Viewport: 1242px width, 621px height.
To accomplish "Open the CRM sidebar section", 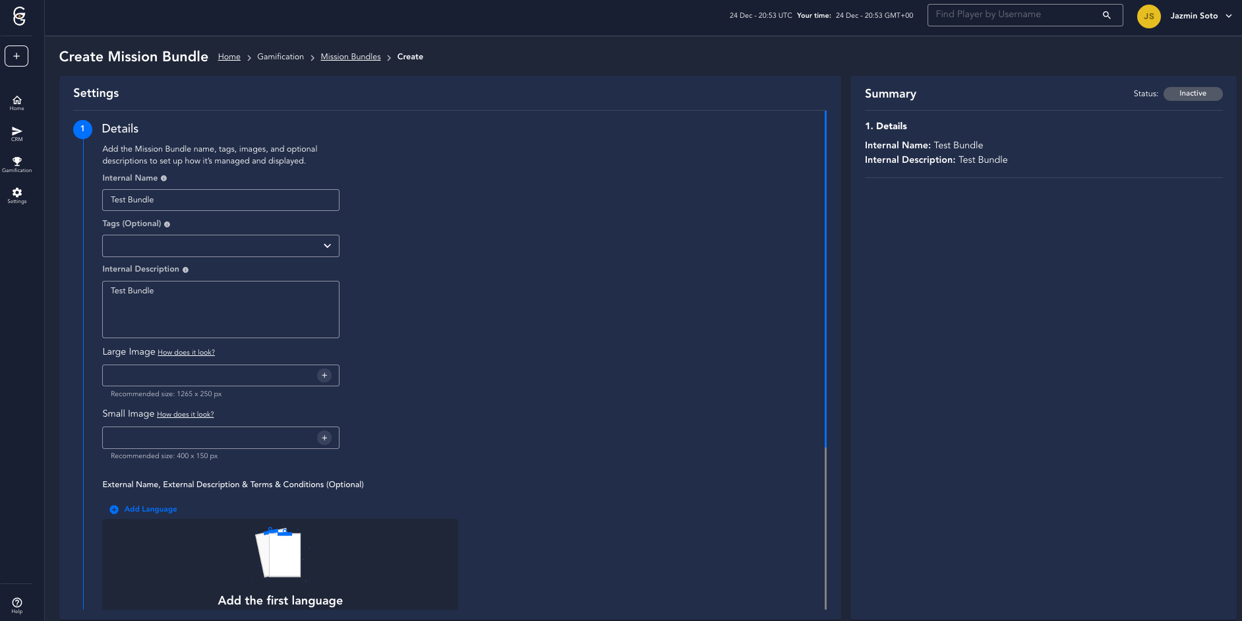I will [x=17, y=134].
